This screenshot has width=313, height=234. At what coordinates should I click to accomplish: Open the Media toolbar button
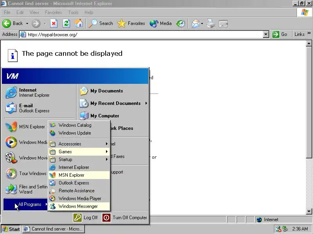pyautogui.click(x=160, y=23)
